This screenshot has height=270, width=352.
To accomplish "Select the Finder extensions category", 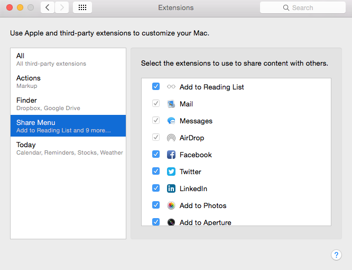I will coord(68,104).
